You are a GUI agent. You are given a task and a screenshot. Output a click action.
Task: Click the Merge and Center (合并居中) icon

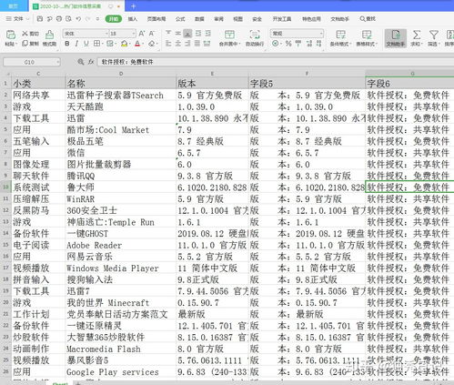click(229, 35)
